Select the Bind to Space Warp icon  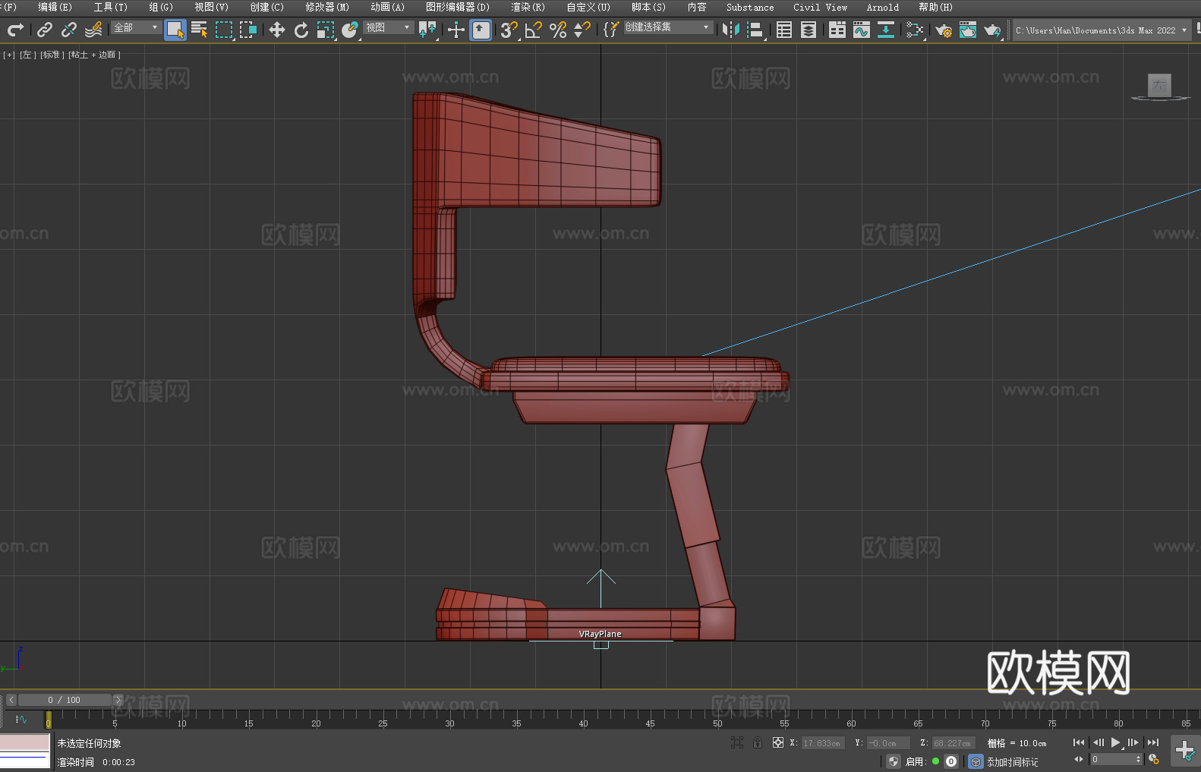point(93,30)
